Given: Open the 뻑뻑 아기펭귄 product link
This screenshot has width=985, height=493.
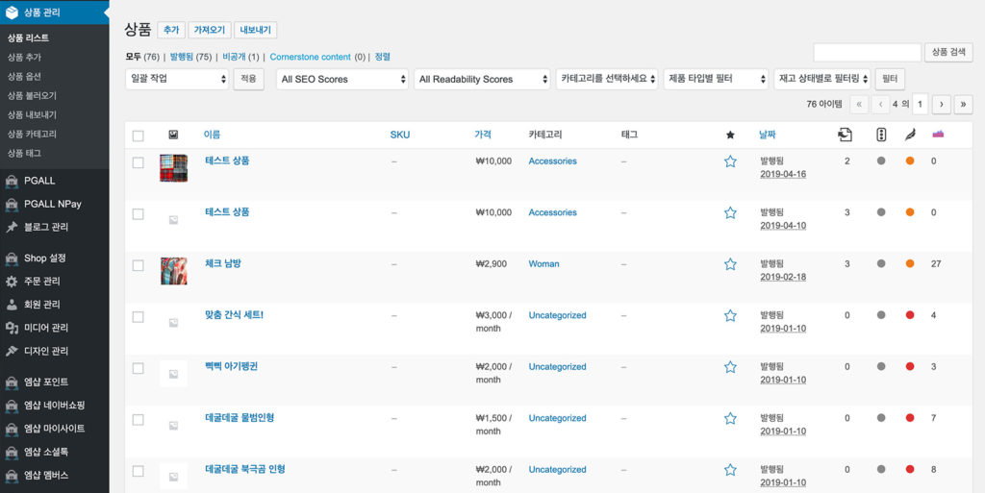Looking at the screenshot, I should [x=231, y=366].
